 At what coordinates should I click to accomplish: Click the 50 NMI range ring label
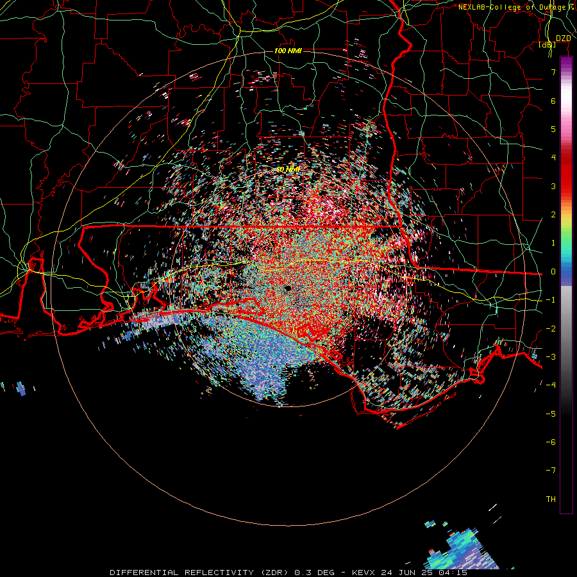(288, 169)
